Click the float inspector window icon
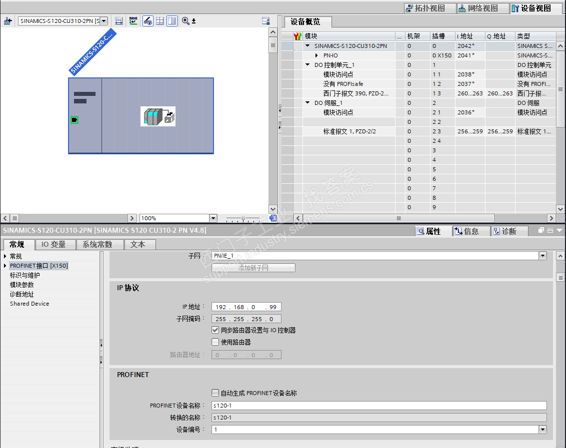The width and height of the screenshot is (566, 448). tap(540, 230)
